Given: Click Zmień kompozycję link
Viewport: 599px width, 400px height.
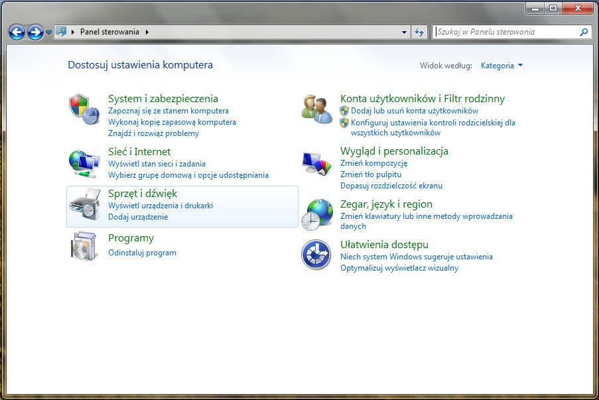Looking at the screenshot, I should [374, 163].
